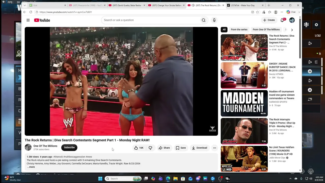The height and width of the screenshot is (183, 325).
Task: Click the #ruthlessaggression hashtag
Action: tap(74, 157)
